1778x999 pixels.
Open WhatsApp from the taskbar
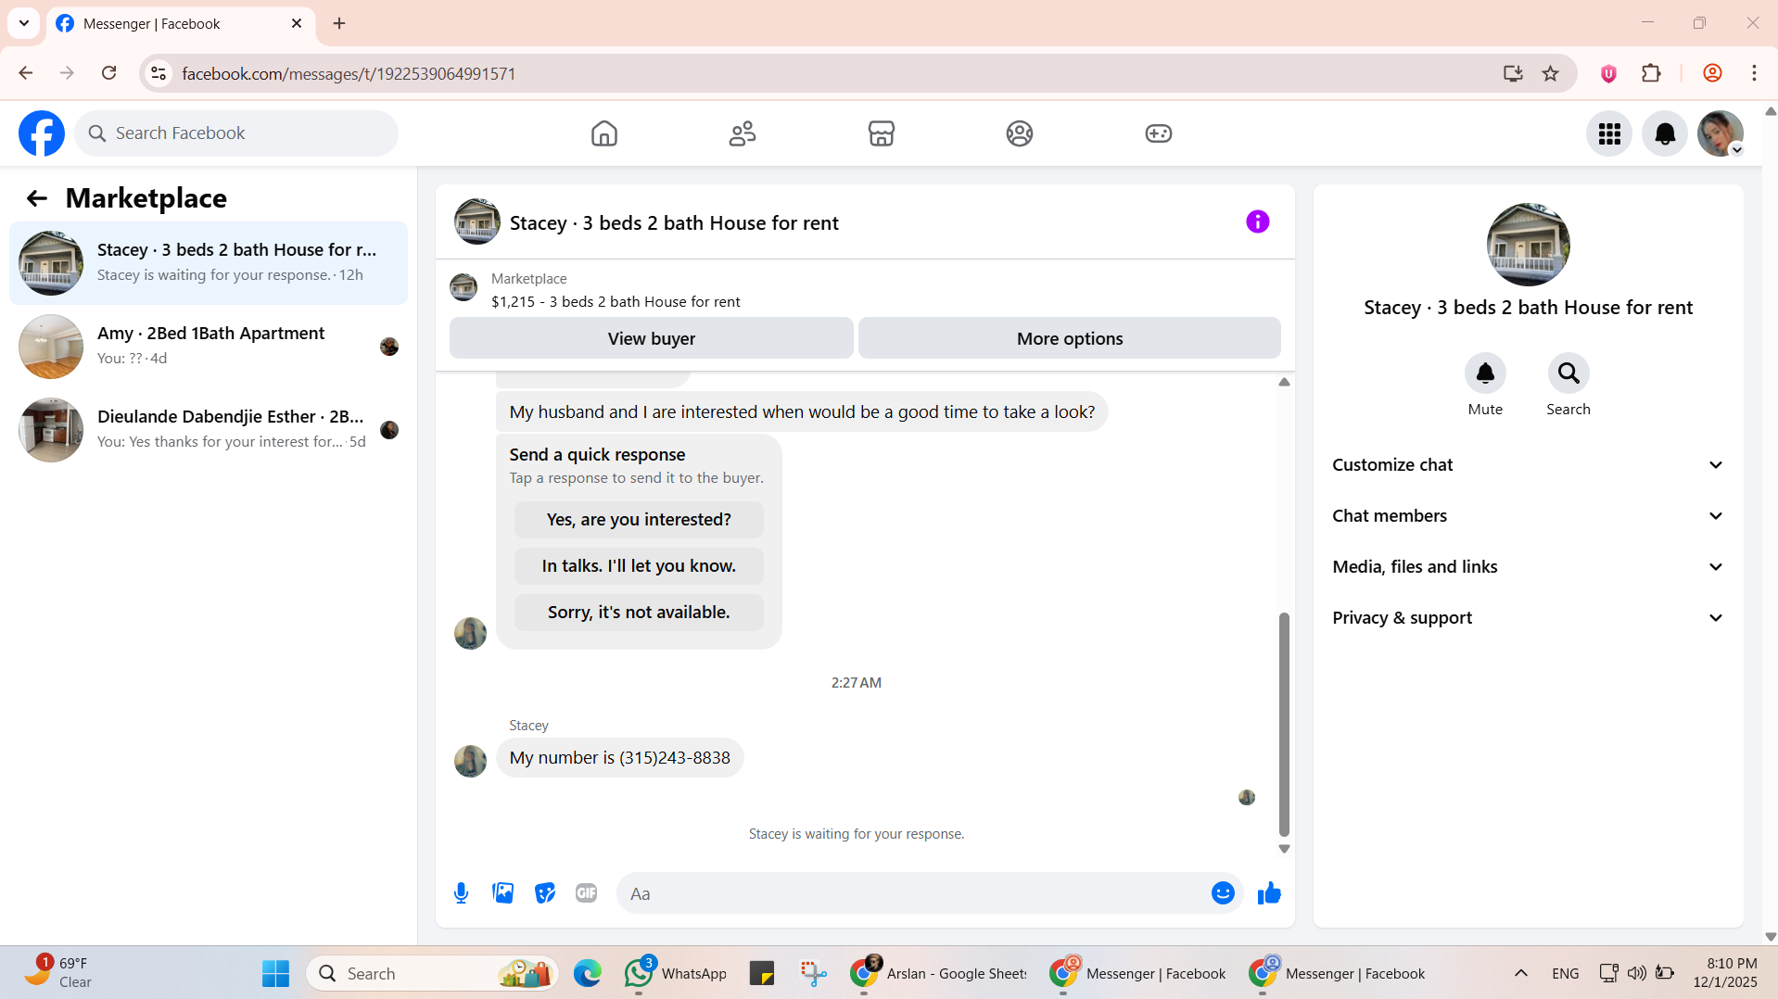point(676,973)
